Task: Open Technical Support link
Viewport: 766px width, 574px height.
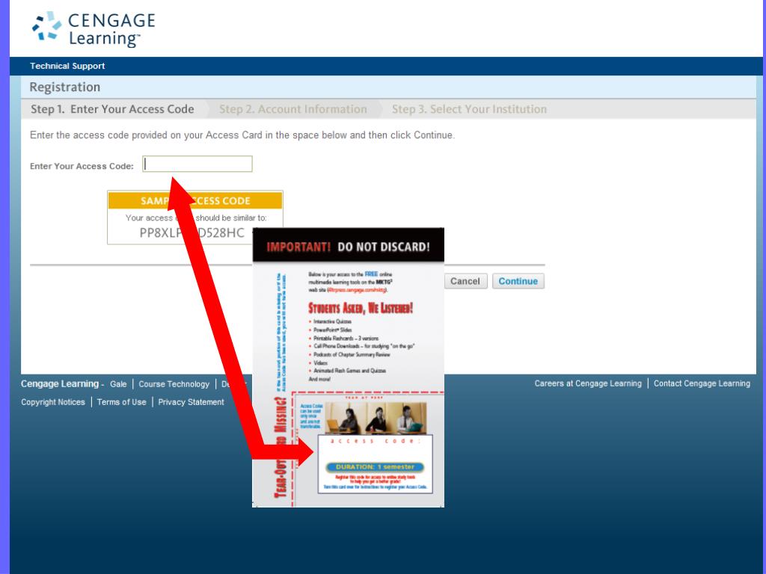Action: (67, 66)
